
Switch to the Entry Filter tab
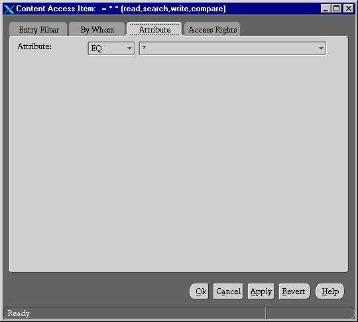(38, 29)
